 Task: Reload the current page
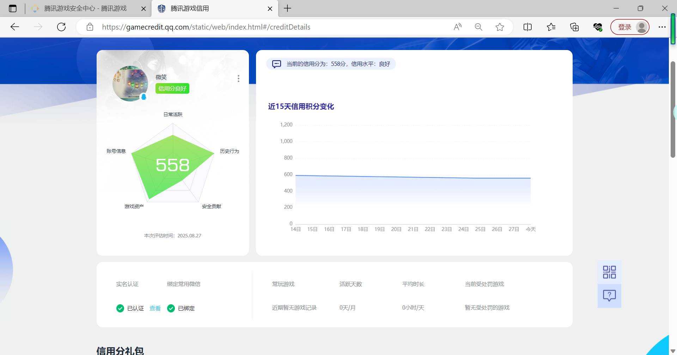(61, 27)
